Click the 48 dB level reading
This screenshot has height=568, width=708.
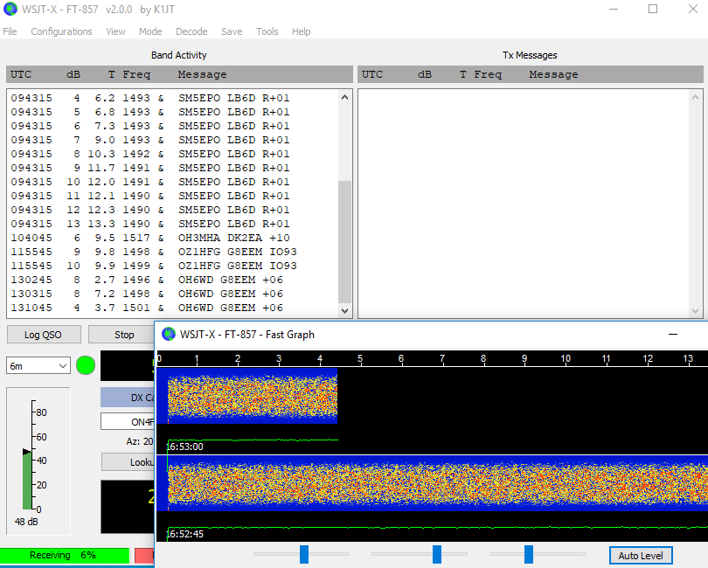point(26,522)
